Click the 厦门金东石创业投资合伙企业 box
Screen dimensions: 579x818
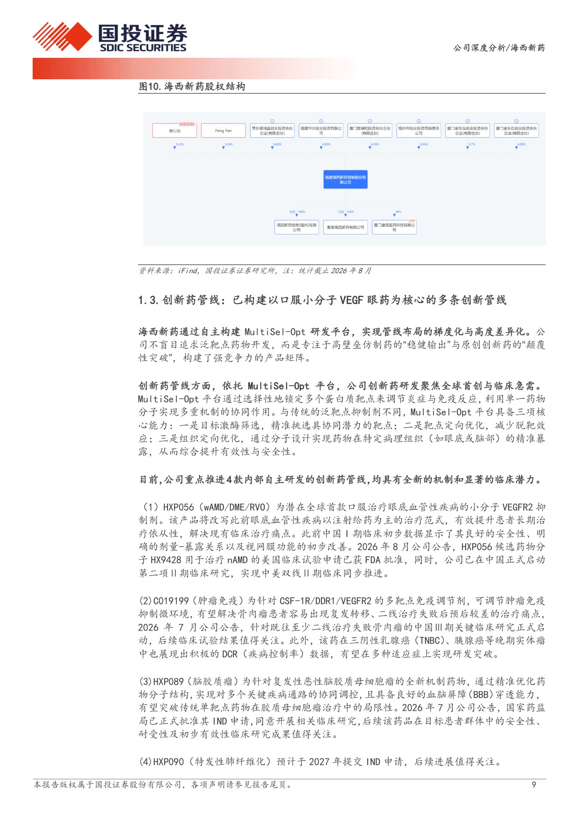tap(516, 131)
